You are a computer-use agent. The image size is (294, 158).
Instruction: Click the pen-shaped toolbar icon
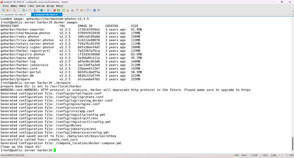coord(77,10)
